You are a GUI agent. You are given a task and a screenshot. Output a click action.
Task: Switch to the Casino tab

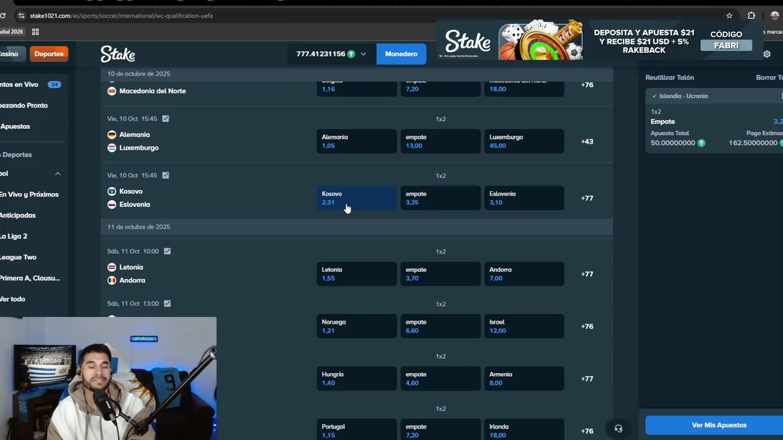click(10, 54)
